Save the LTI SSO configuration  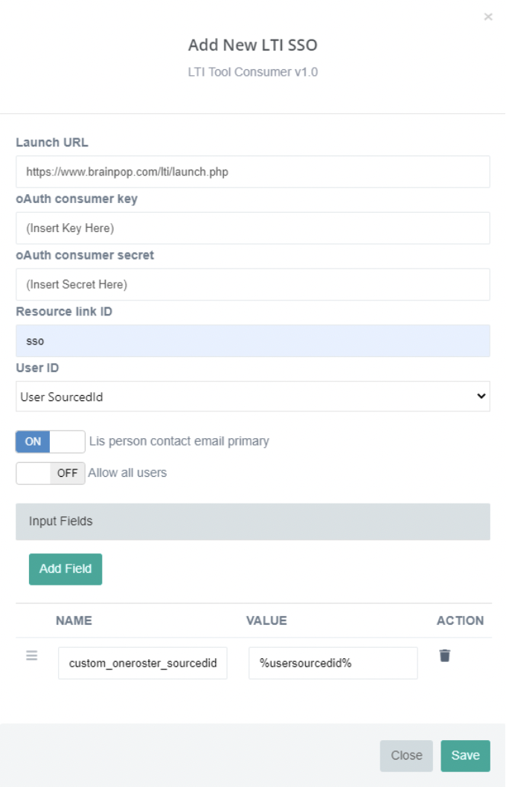coord(465,755)
